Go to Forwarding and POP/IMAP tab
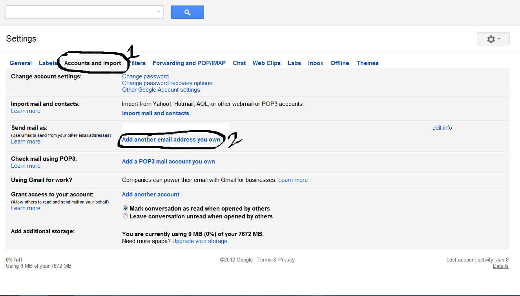Viewport: 520px width, 296px height. (189, 63)
